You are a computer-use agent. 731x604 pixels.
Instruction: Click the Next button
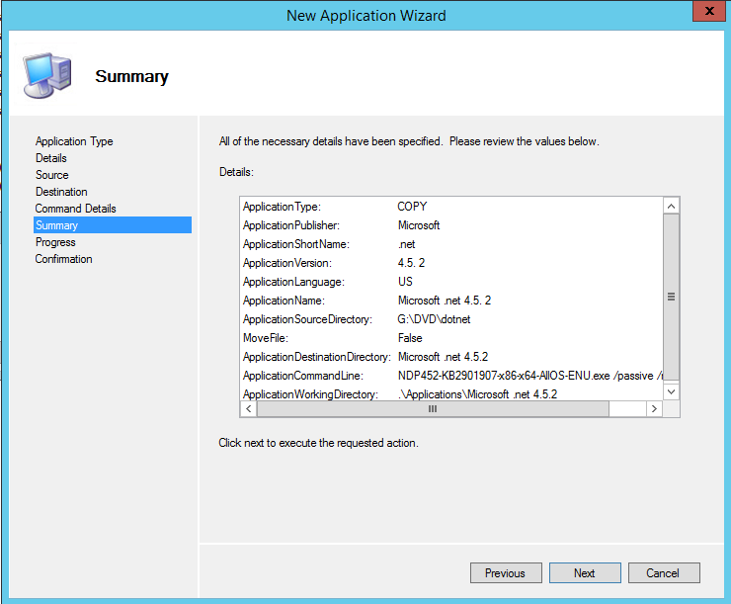(584, 572)
